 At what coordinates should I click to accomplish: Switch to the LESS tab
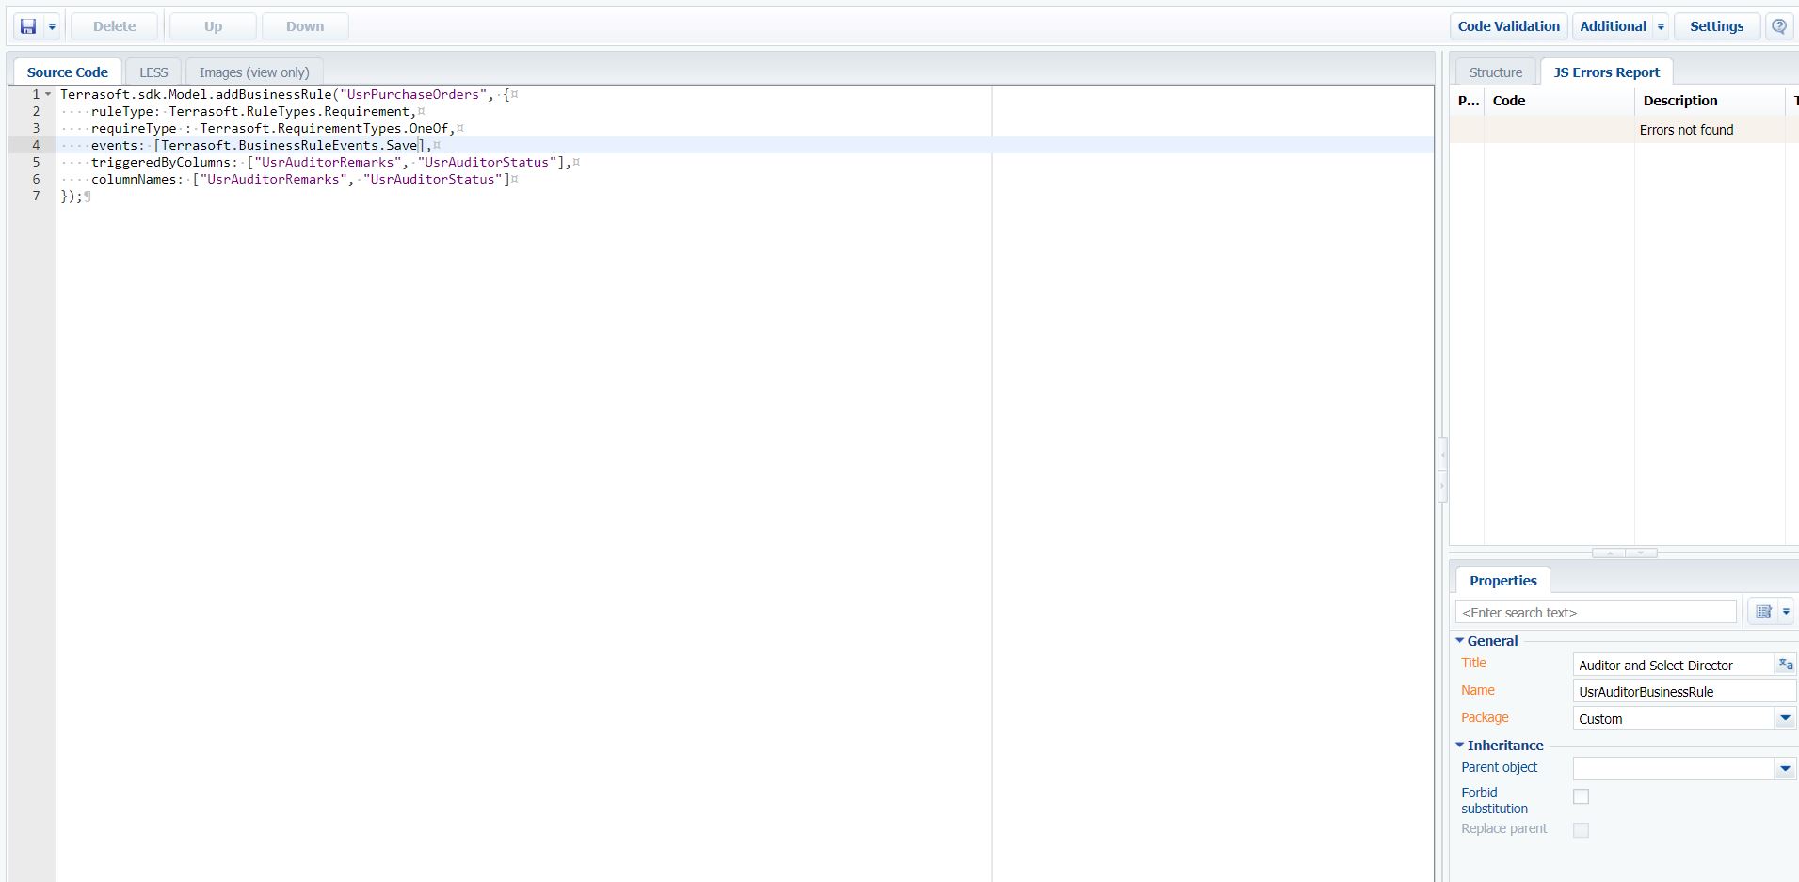[x=153, y=72]
